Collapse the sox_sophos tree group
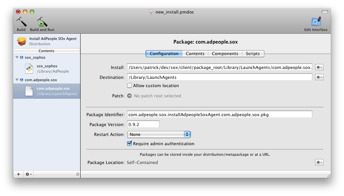 [x=17, y=57]
